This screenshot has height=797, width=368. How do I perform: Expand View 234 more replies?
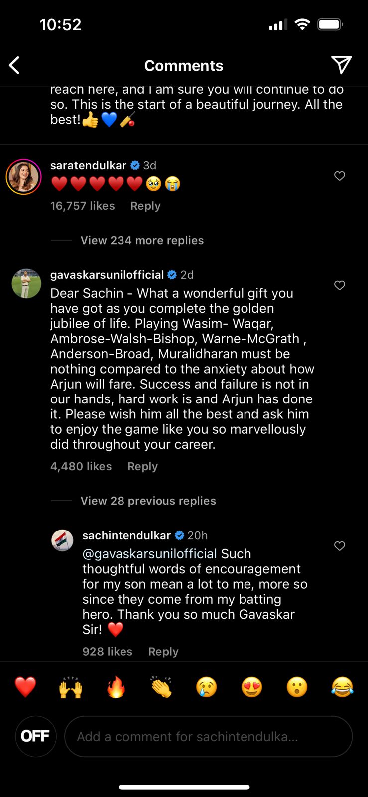point(141,240)
